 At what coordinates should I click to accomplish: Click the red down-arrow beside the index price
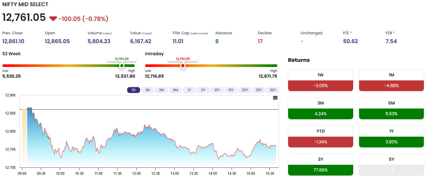click(x=53, y=18)
